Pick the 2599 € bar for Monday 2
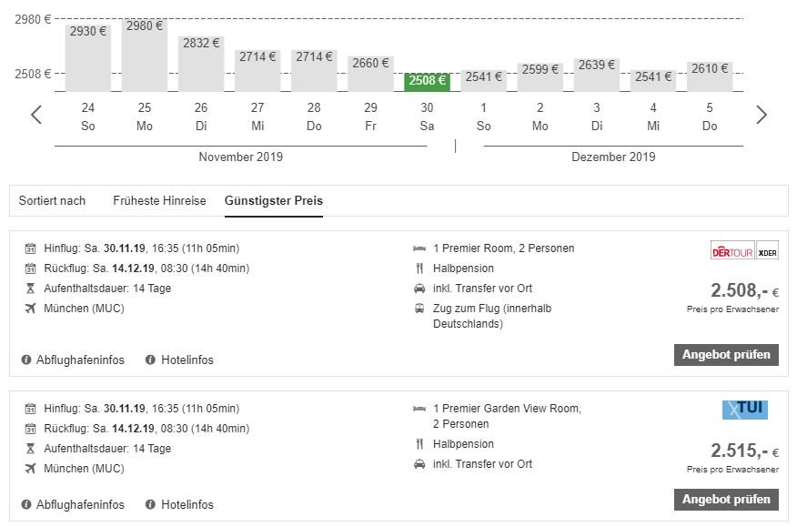The height and width of the screenshot is (527, 797). (x=540, y=76)
